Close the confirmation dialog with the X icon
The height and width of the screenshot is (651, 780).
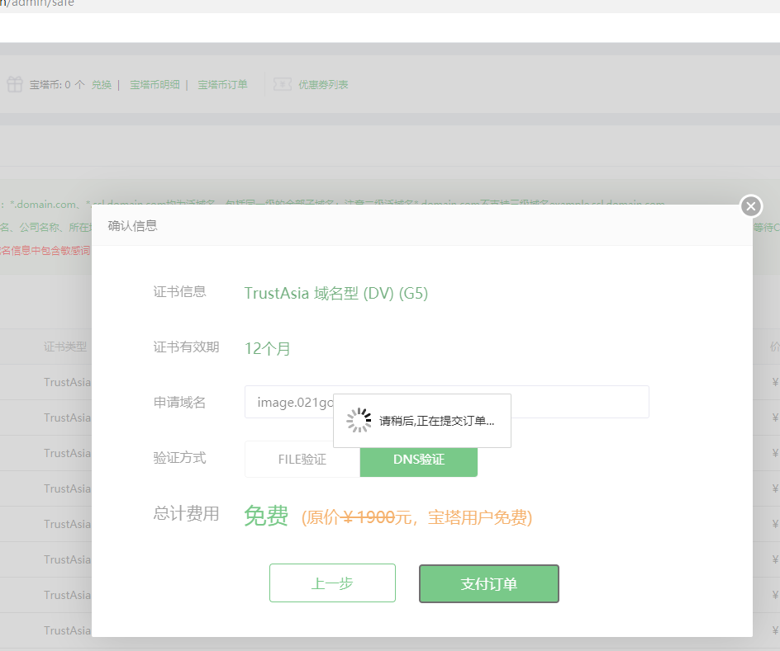750,206
